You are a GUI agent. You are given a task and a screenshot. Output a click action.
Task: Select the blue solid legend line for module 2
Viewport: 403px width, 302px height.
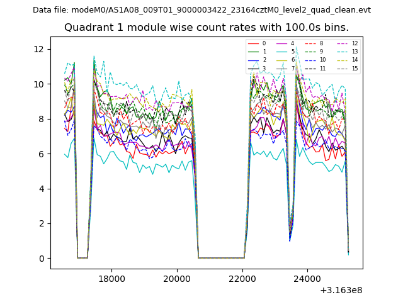coord(253,60)
